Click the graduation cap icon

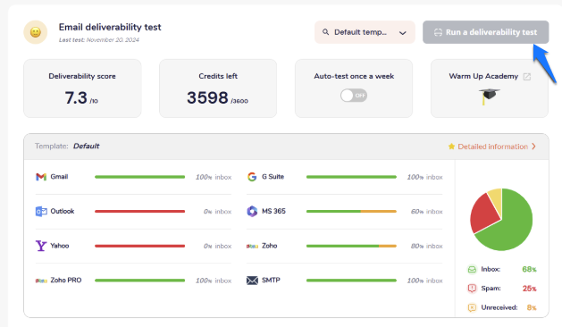(x=489, y=96)
